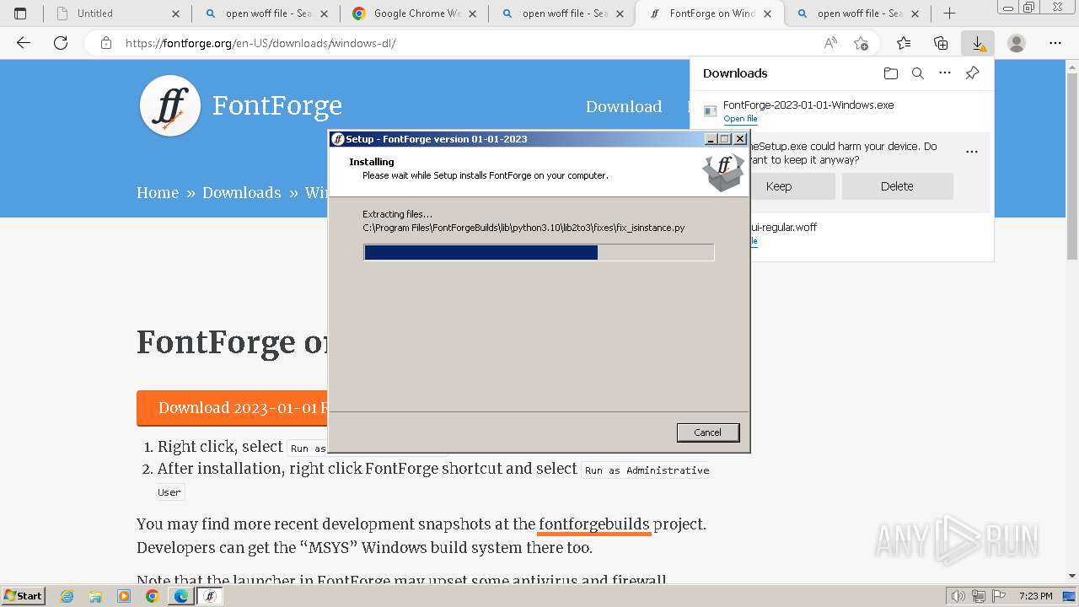
Task: Open more options in Downloads panel header
Action: coord(945,73)
